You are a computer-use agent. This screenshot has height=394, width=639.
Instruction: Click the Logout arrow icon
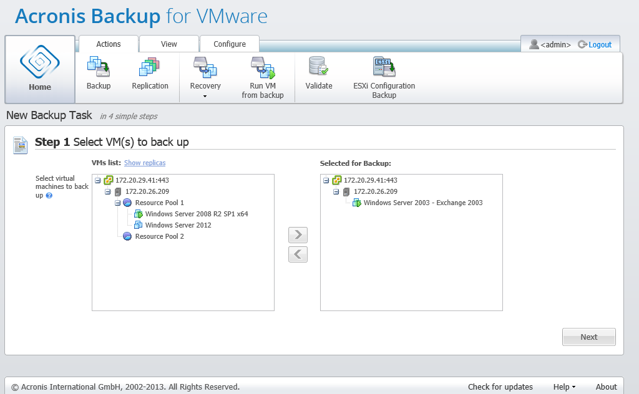582,44
